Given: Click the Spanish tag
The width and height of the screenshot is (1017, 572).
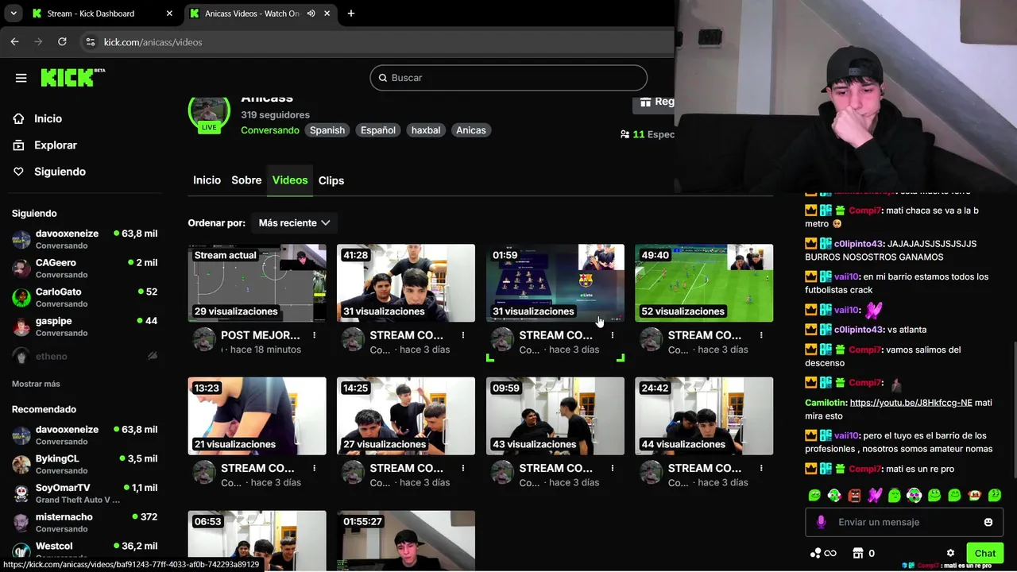Looking at the screenshot, I should pos(327,130).
